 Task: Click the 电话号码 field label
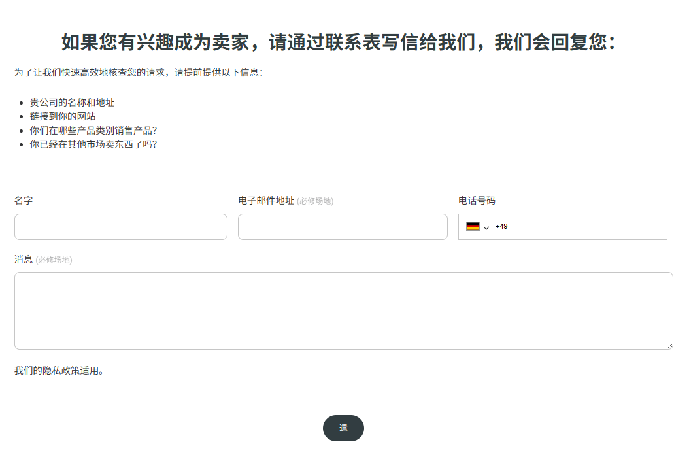pyautogui.click(x=477, y=201)
